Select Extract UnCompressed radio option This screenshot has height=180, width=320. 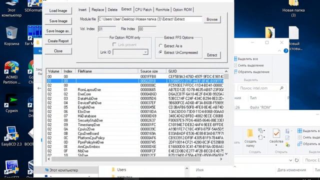point(178,52)
